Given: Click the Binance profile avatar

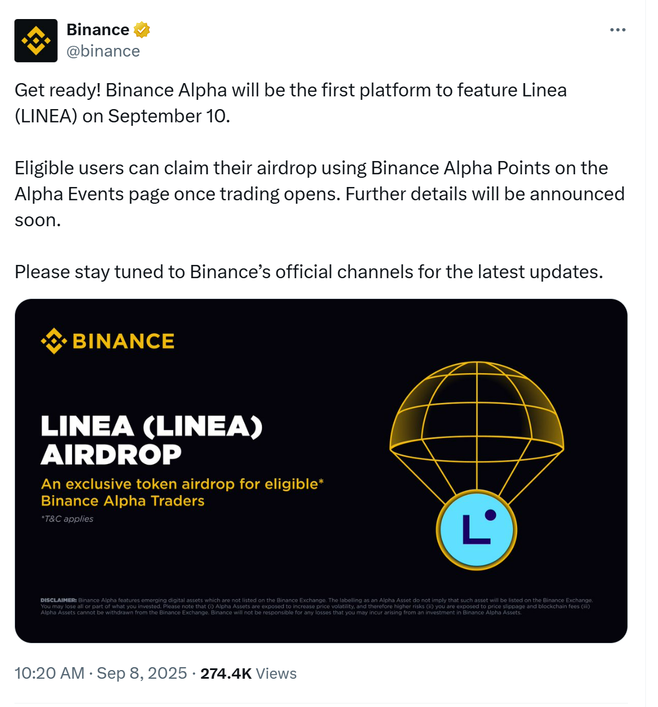Looking at the screenshot, I should [36, 40].
